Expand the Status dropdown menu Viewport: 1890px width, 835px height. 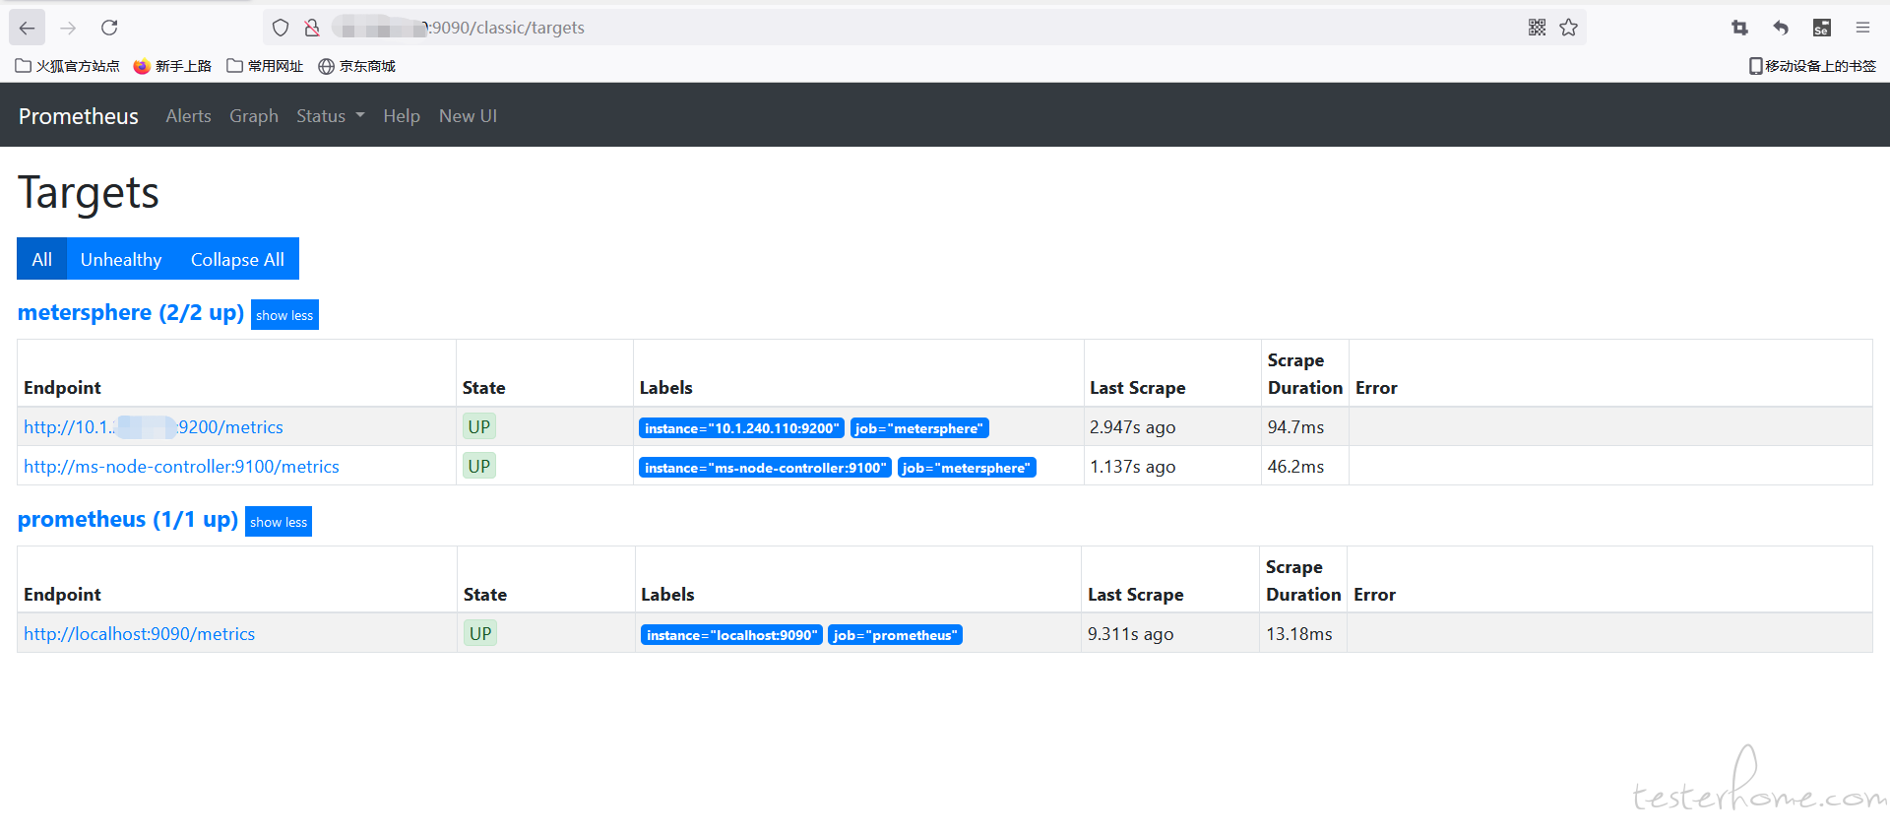point(331,116)
